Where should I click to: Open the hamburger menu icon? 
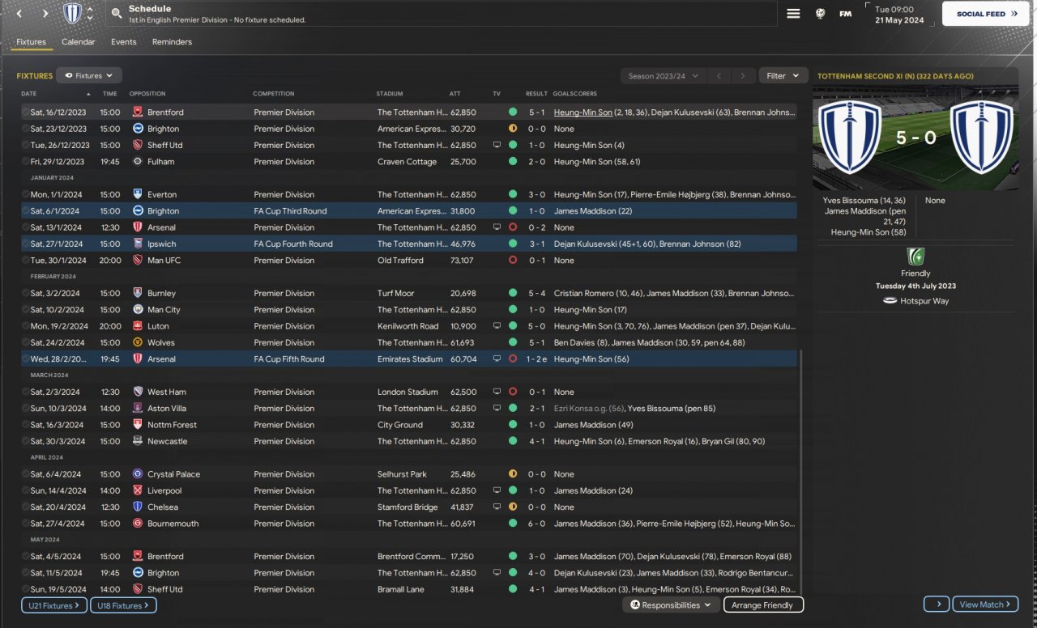point(794,14)
